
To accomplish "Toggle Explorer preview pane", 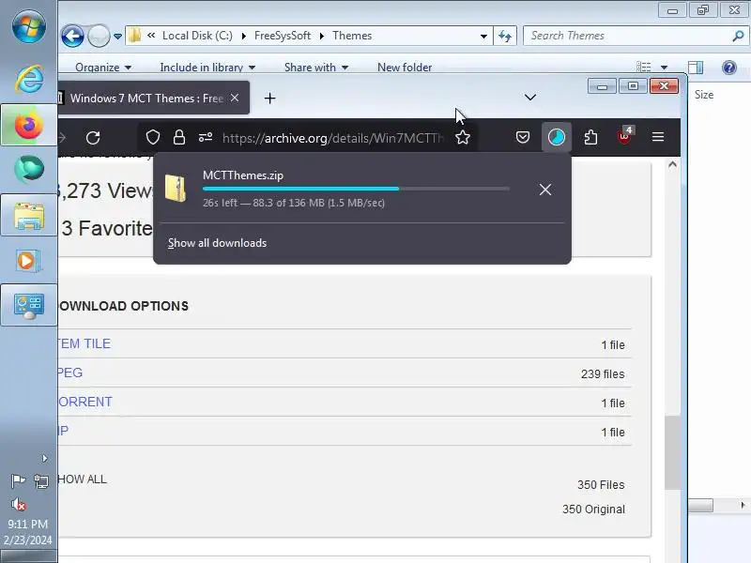I will pyautogui.click(x=696, y=68).
